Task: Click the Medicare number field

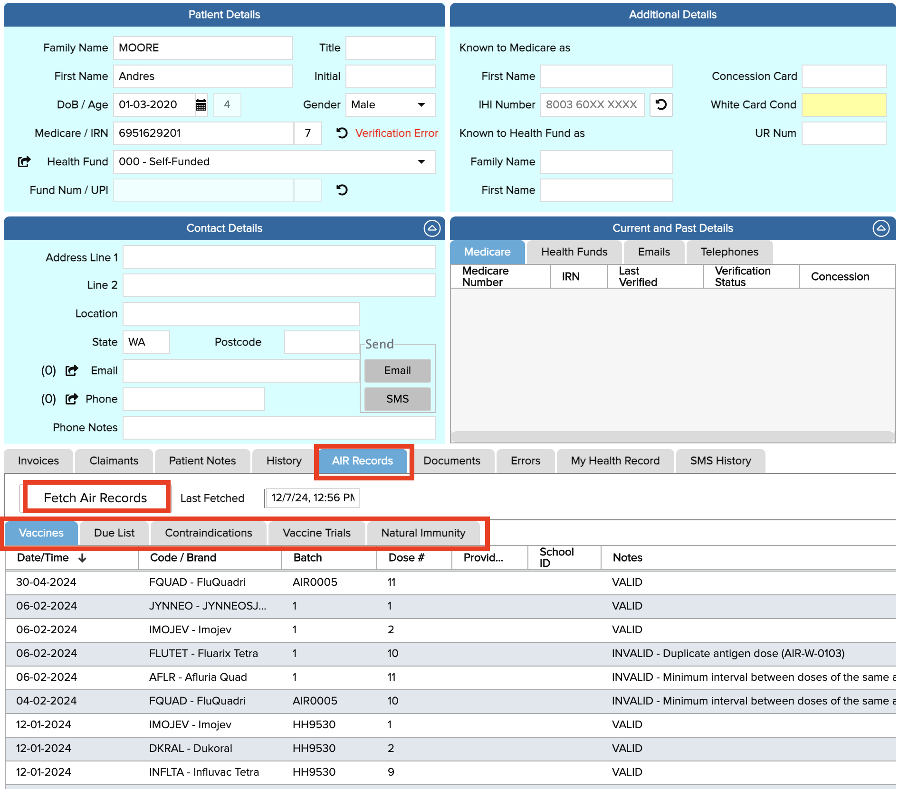Action: (x=203, y=133)
